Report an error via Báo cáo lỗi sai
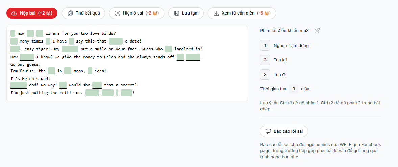 click(284, 131)
